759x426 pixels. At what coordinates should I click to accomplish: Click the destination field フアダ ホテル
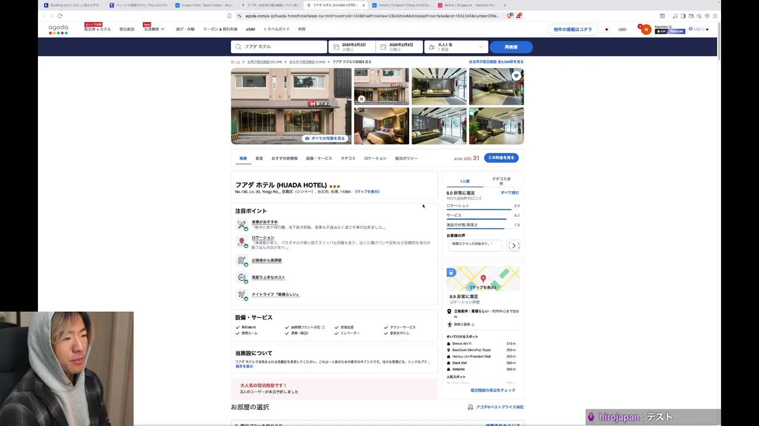coord(279,47)
